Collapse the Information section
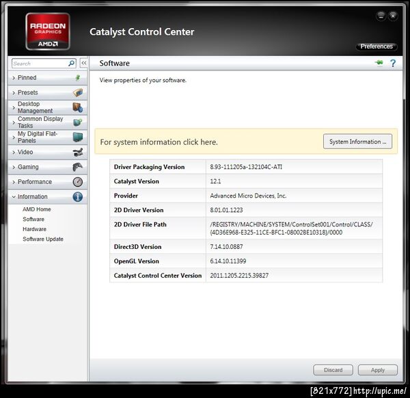Viewport: 410px width, 398px height. (x=48, y=197)
